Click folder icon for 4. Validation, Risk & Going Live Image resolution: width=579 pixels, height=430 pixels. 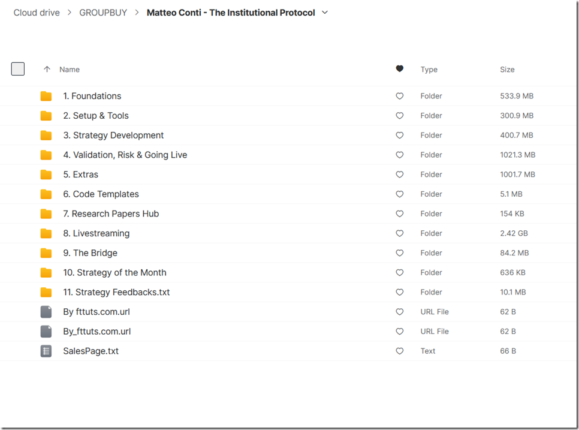pos(46,155)
